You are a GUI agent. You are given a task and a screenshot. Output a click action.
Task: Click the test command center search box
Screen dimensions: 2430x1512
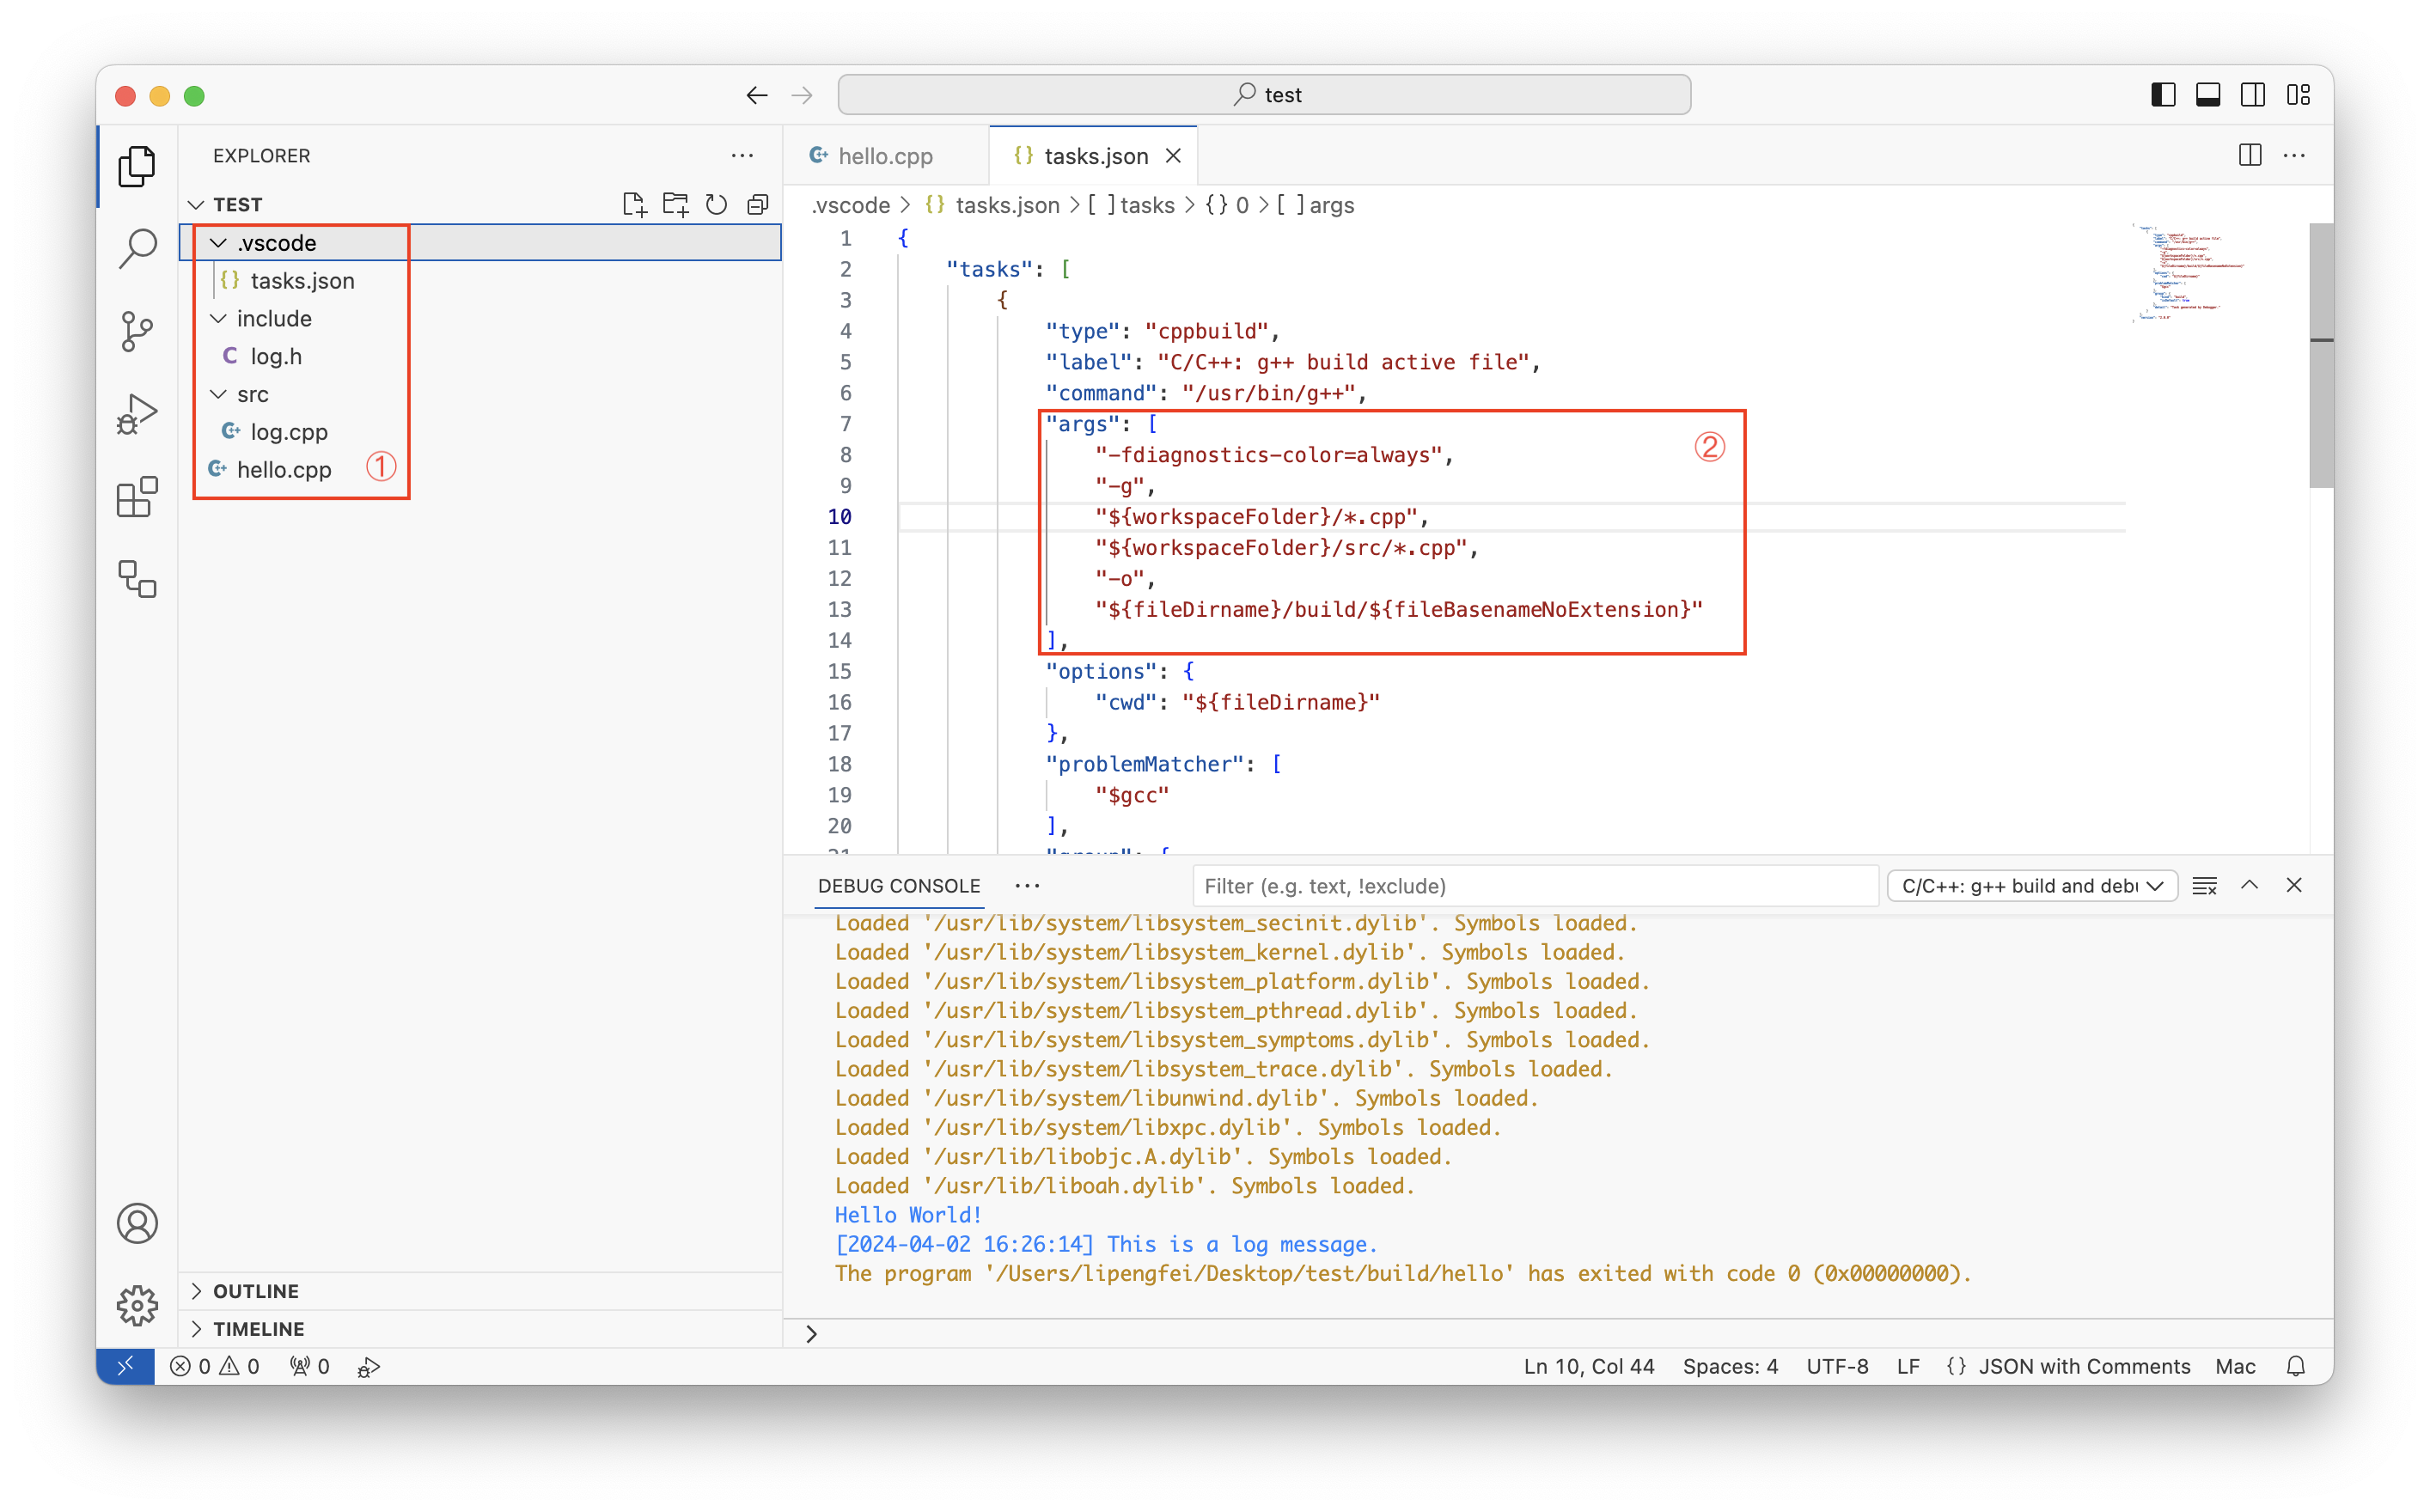(1264, 95)
